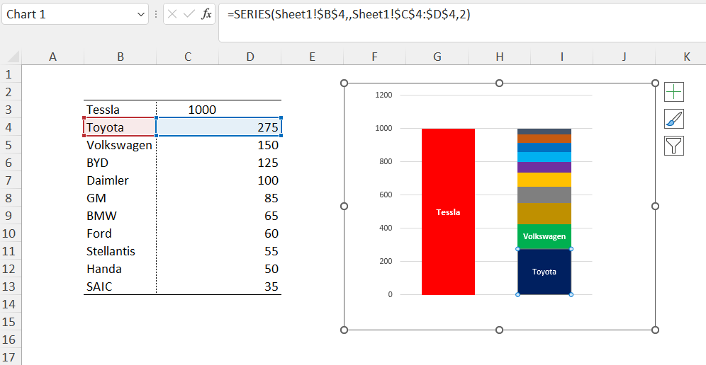
Task: Select column D header
Action: click(250, 57)
